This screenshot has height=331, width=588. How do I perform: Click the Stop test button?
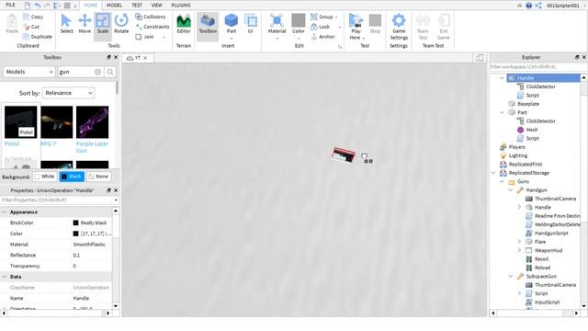coord(375,24)
